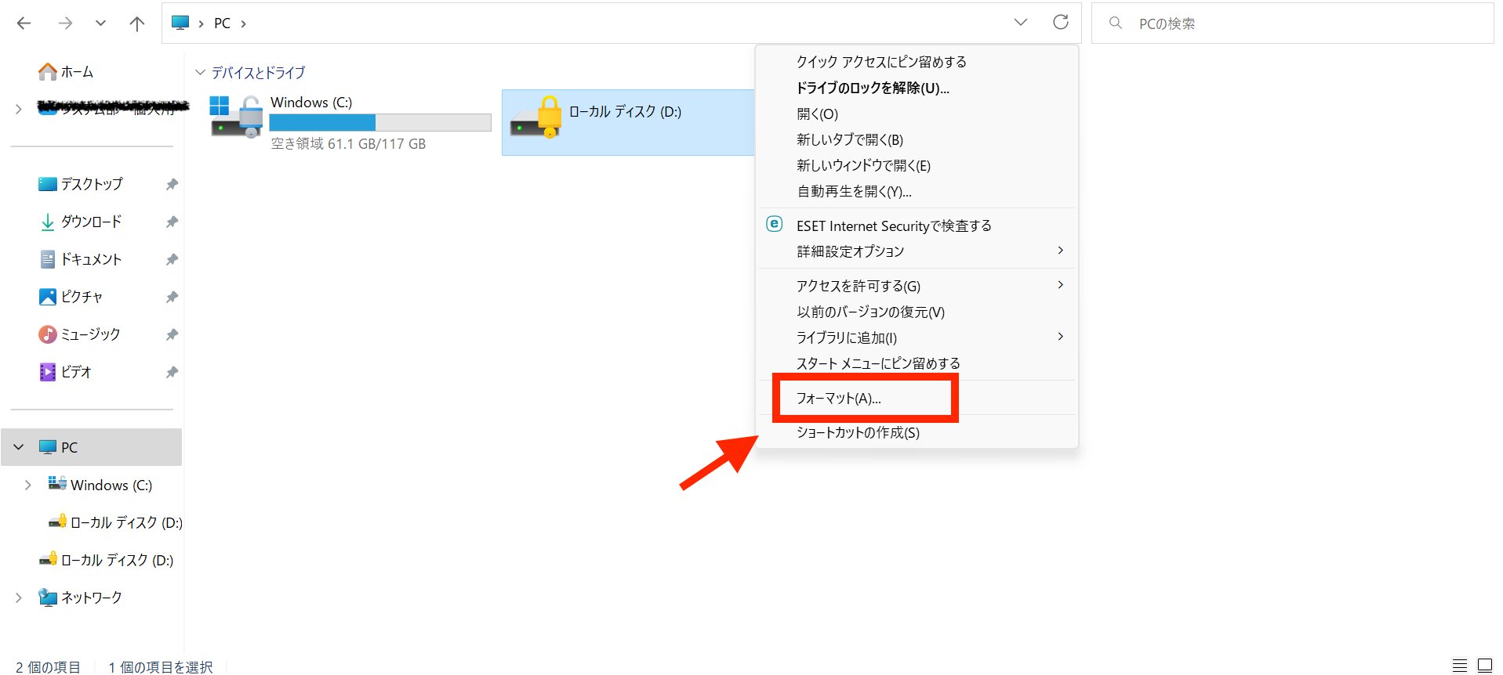Click the search magnifier icon
The image size is (1503, 675).
click(1115, 23)
